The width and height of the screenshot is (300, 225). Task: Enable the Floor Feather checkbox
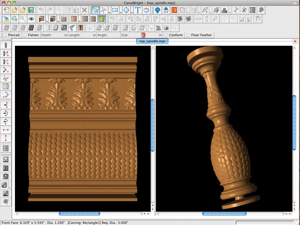[188, 35]
